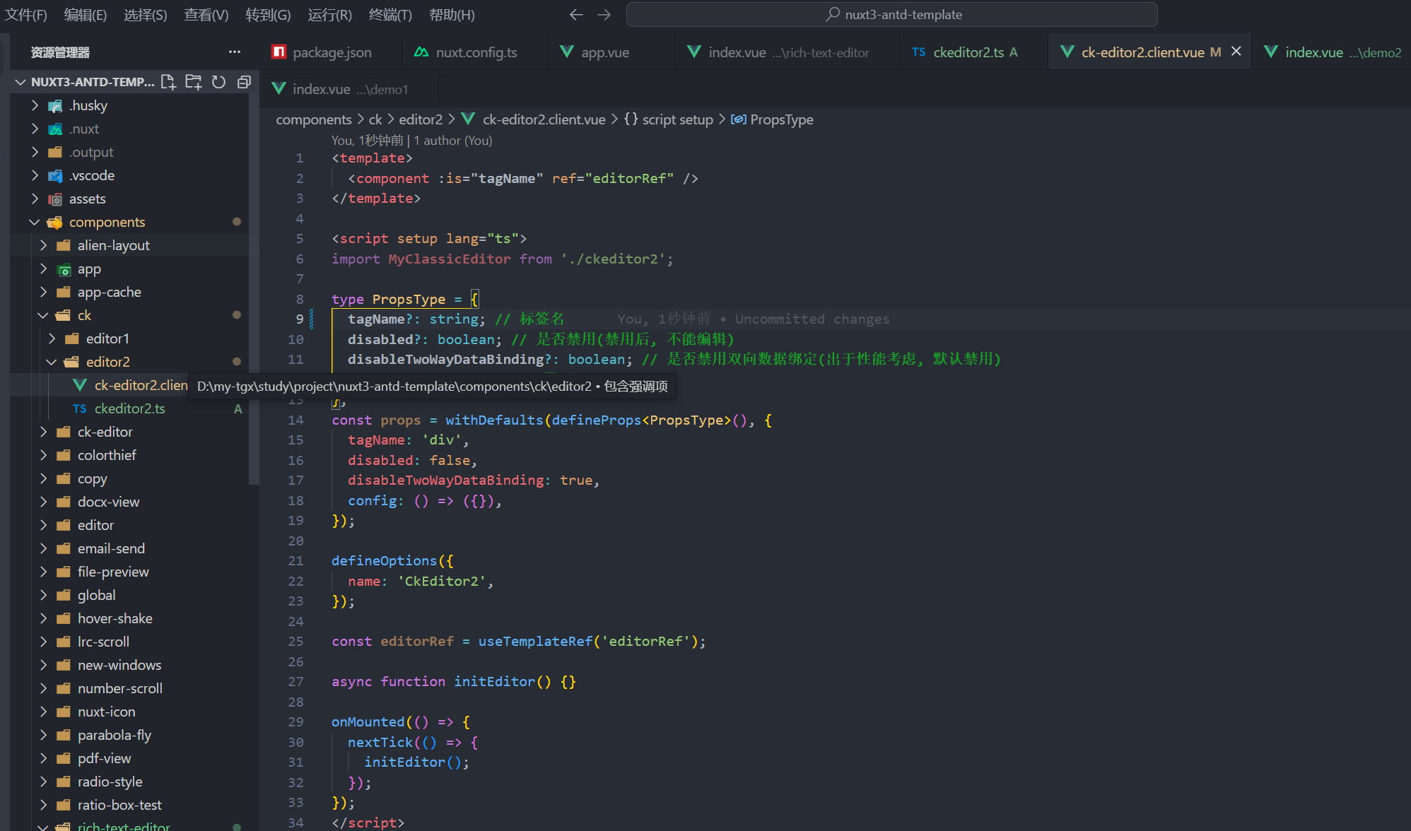Collapse the editor2 folder
1411x831 pixels.
[107, 362]
